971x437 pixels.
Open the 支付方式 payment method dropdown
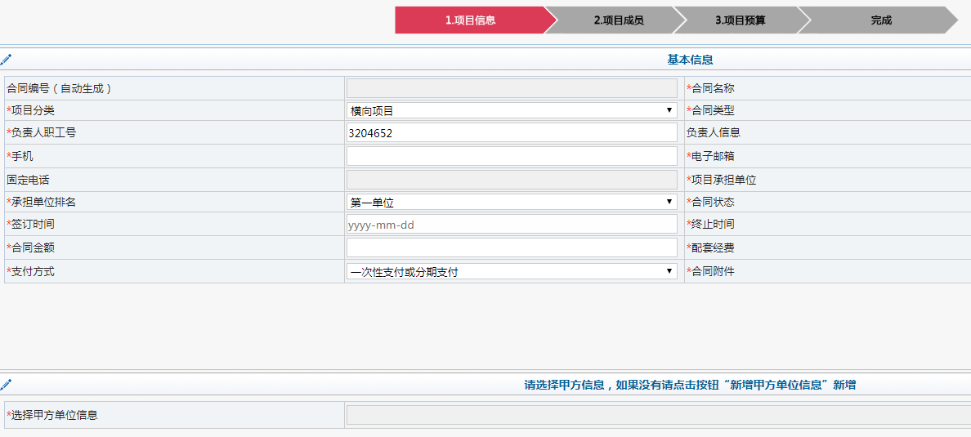click(512, 271)
